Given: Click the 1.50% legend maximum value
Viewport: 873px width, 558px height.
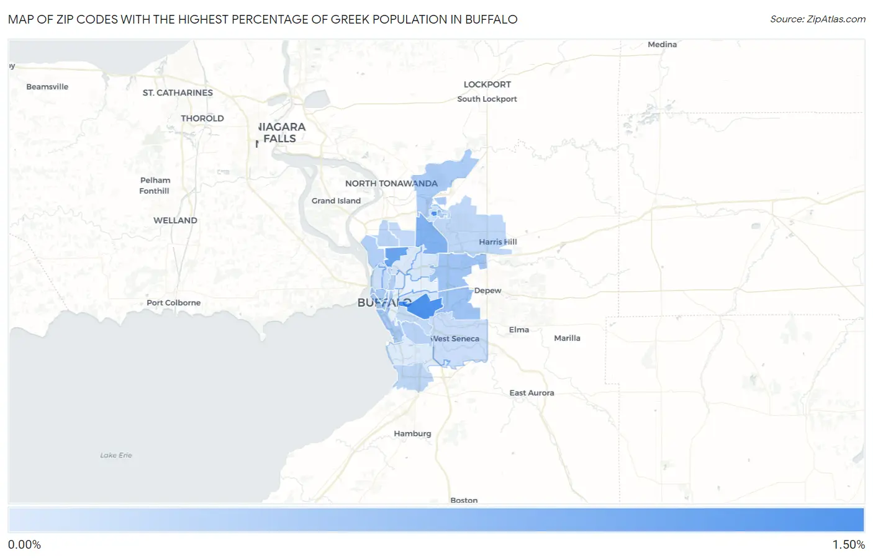Looking at the screenshot, I should click(x=848, y=545).
